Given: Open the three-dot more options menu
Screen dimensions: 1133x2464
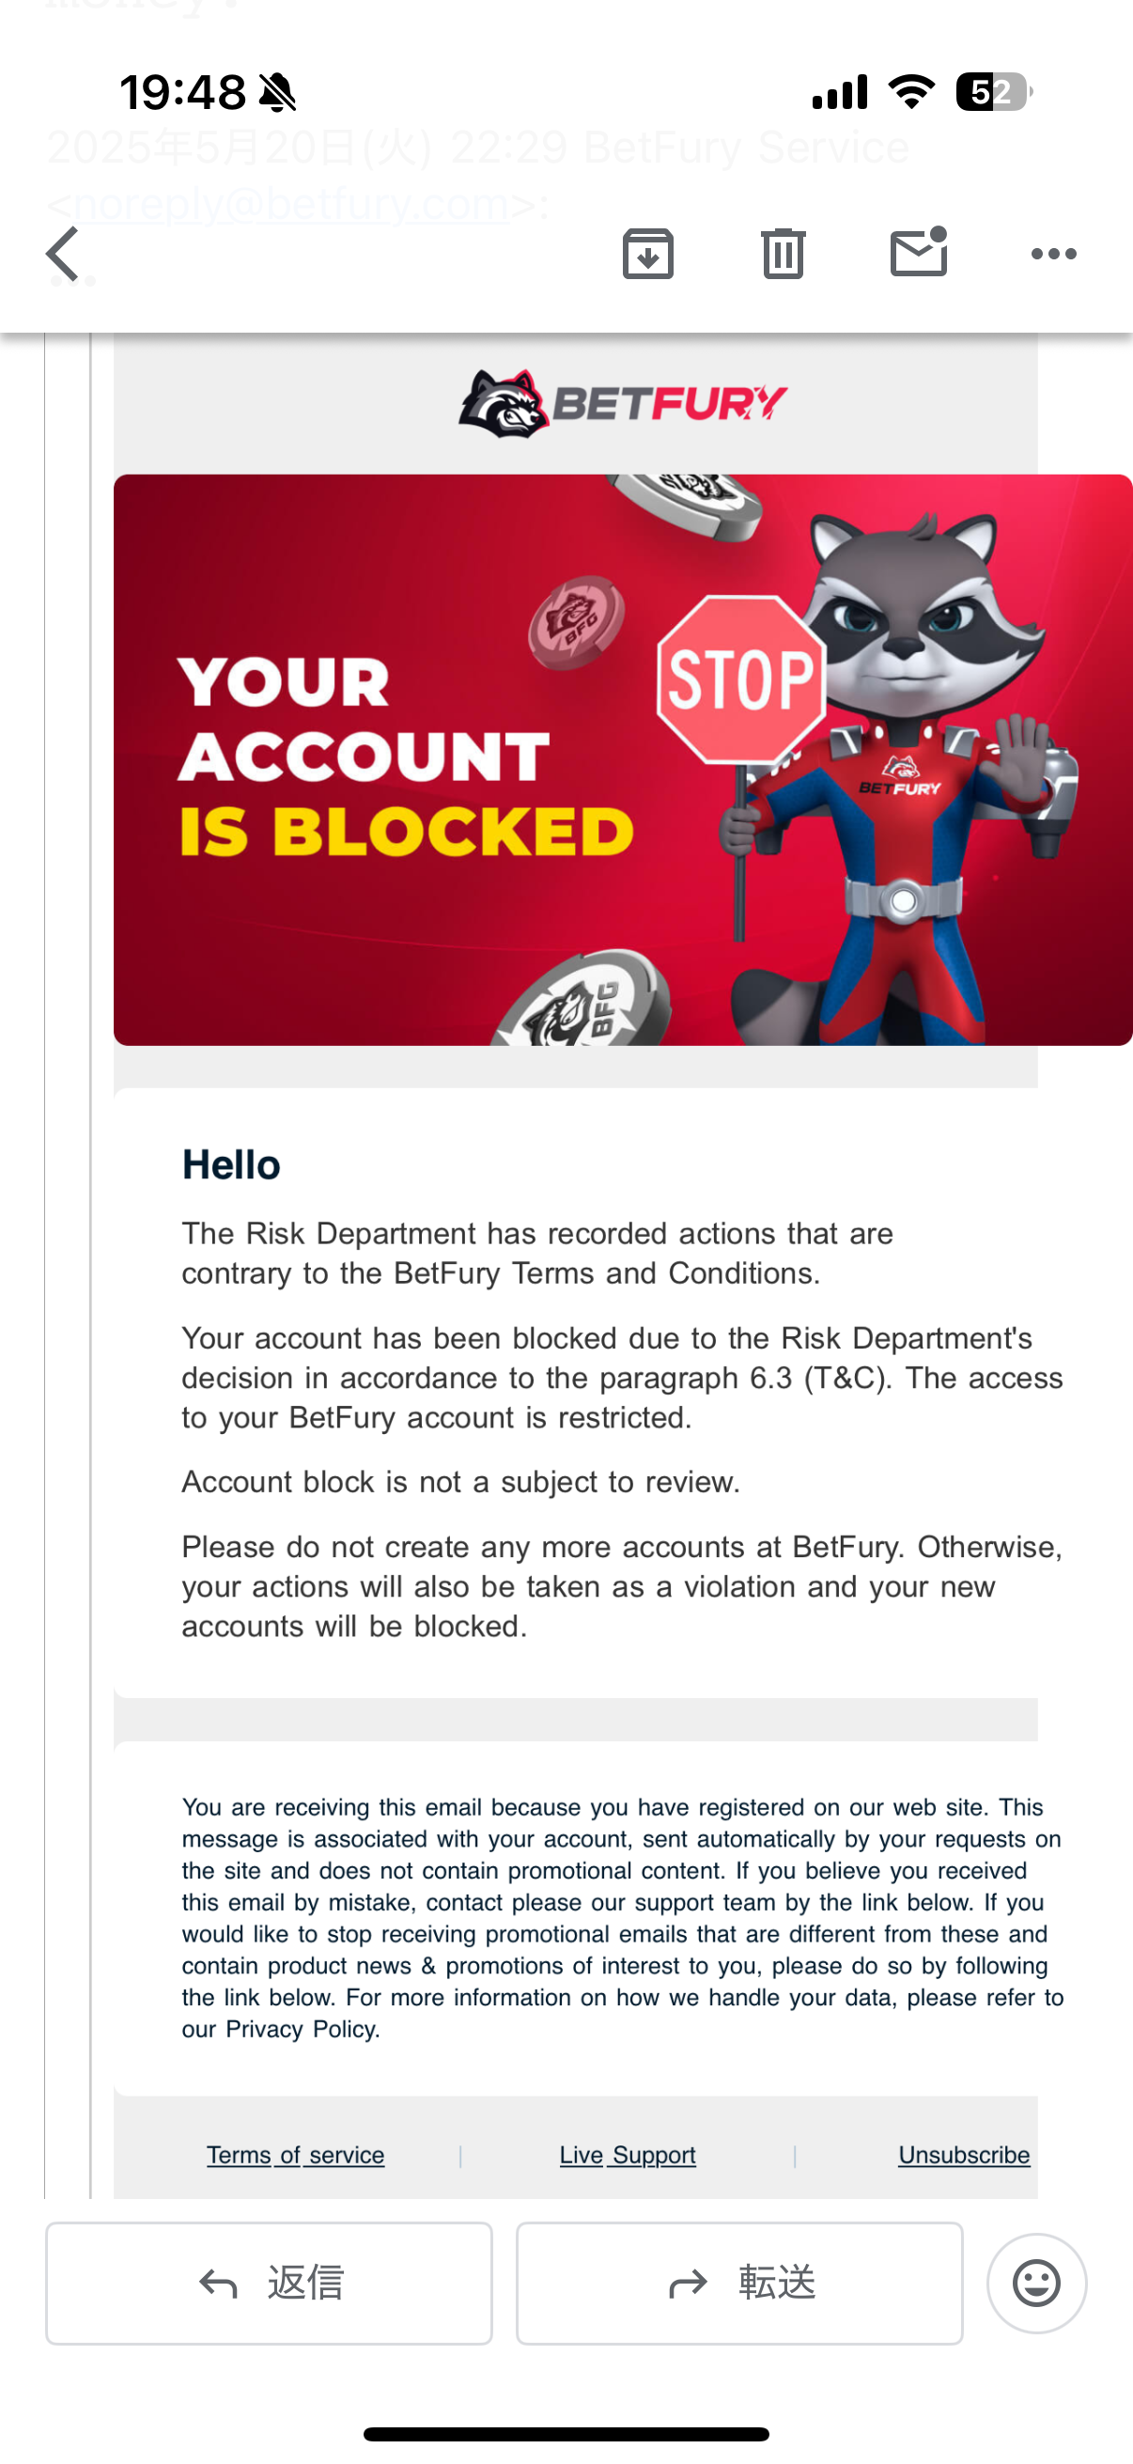Looking at the screenshot, I should click(1054, 254).
